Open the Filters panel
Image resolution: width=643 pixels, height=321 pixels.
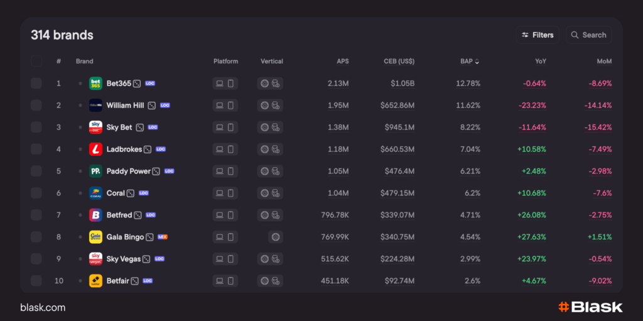click(538, 35)
